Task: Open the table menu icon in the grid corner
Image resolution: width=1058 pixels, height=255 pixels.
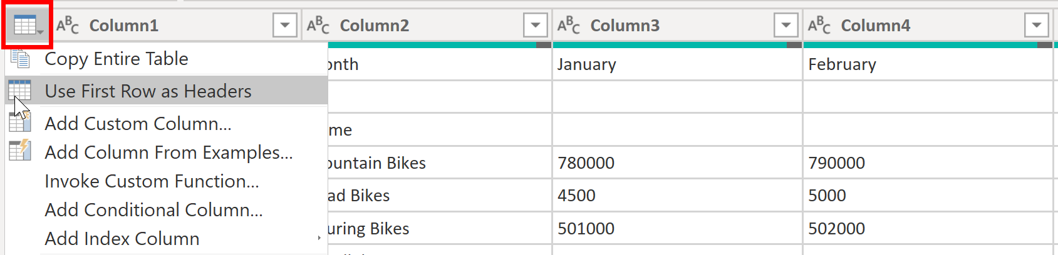Action: tap(28, 26)
